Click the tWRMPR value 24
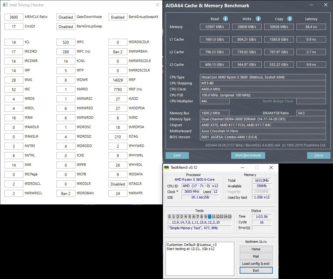This screenshot has width=333, height=279. [x=118, y=193]
